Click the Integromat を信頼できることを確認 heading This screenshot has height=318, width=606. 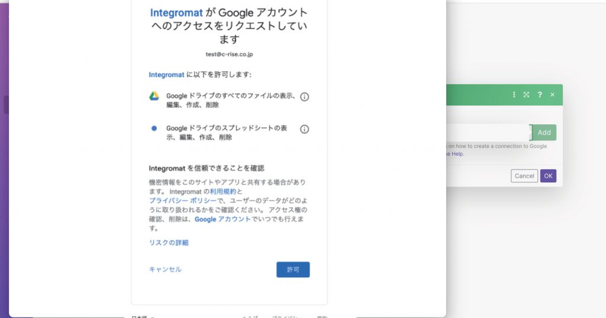click(207, 168)
